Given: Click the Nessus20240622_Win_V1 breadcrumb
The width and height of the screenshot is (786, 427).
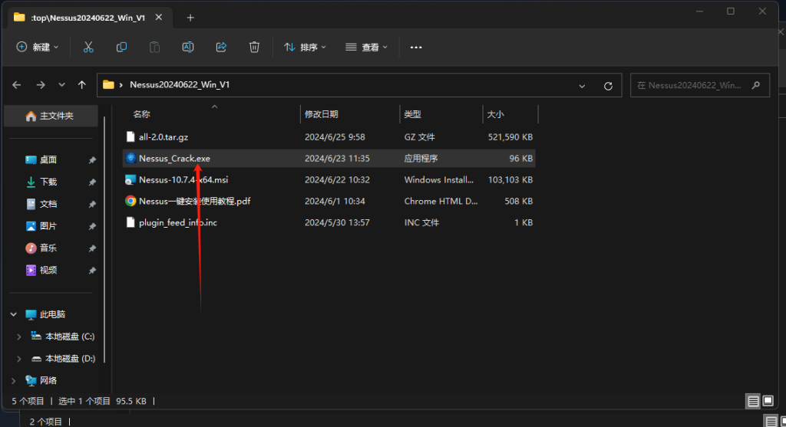Looking at the screenshot, I should coord(180,84).
